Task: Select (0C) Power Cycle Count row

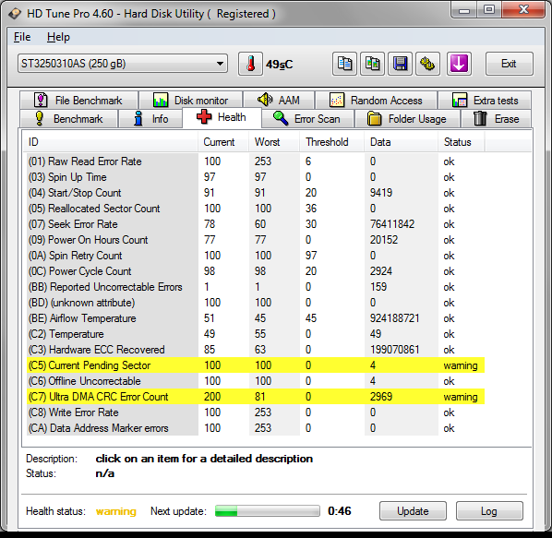Action: (255, 271)
